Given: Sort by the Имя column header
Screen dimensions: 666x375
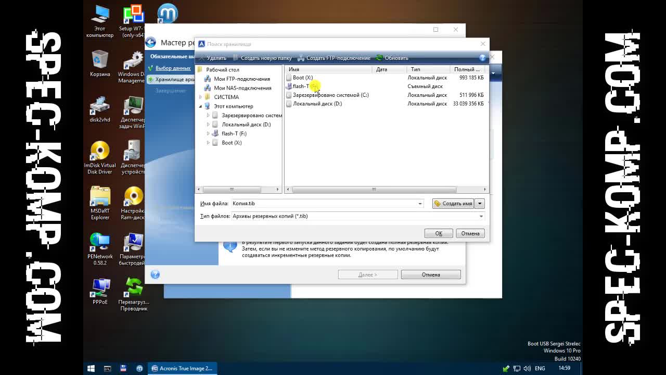Looking at the screenshot, I should pos(329,69).
